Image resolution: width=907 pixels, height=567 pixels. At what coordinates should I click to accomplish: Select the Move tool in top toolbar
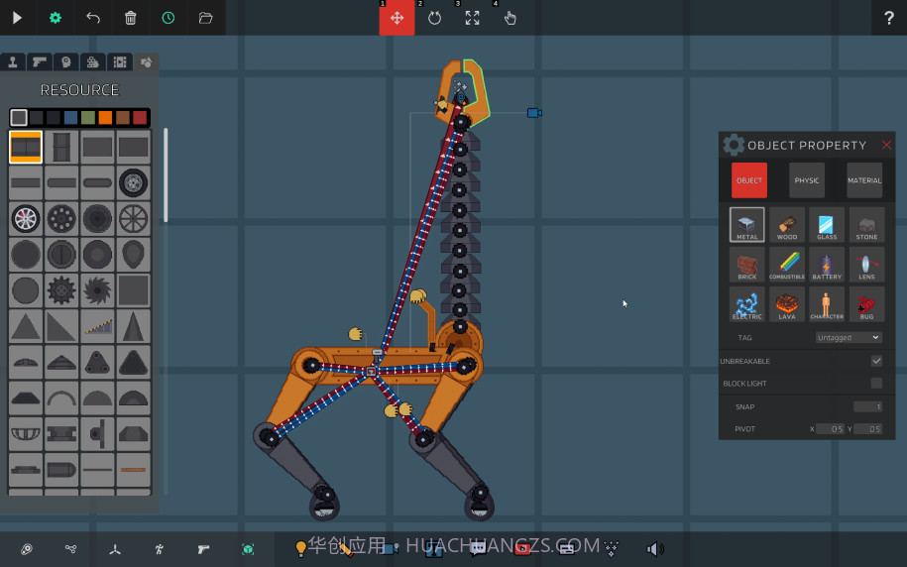tap(397, 18)
